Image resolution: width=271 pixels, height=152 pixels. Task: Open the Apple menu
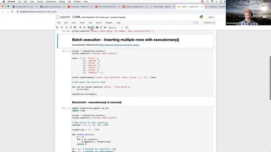click(x=4, y=2)
